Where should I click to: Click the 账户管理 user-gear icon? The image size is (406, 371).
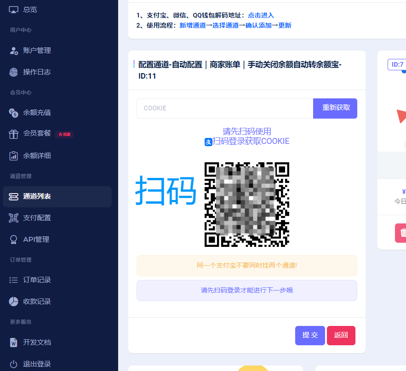[13, 51]
